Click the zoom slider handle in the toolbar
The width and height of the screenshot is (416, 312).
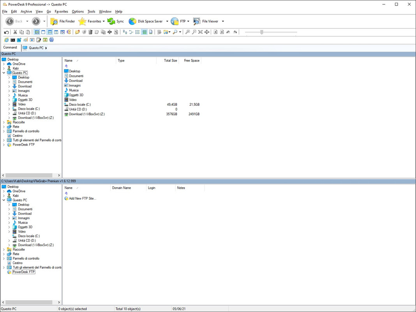[262, 32]
